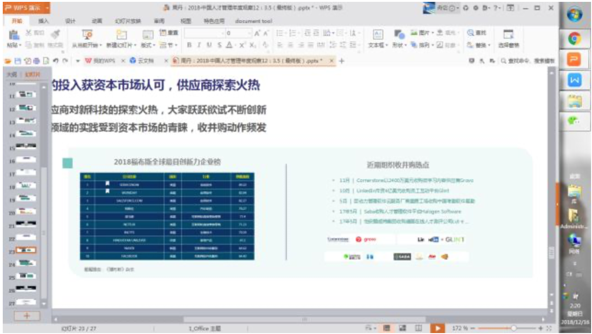Open Chrome from the Windows taskbar
Screen dimensions: 592x334
pyautogui.click(x=574, y=40)
